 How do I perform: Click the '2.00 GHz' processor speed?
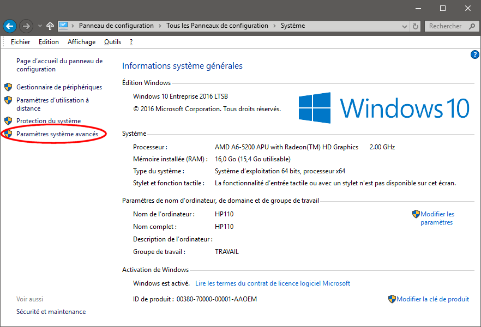(x=382, y=147)
